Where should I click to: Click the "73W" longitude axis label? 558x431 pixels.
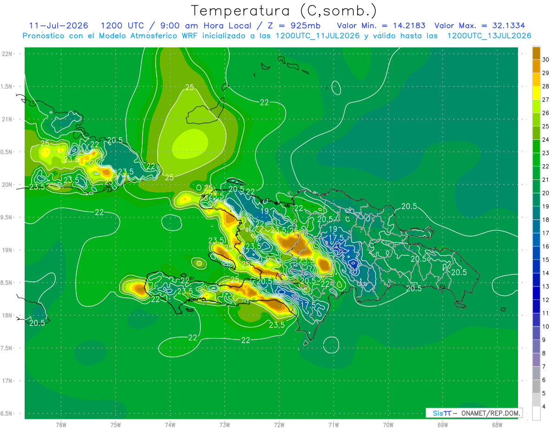tap(225, 424)
